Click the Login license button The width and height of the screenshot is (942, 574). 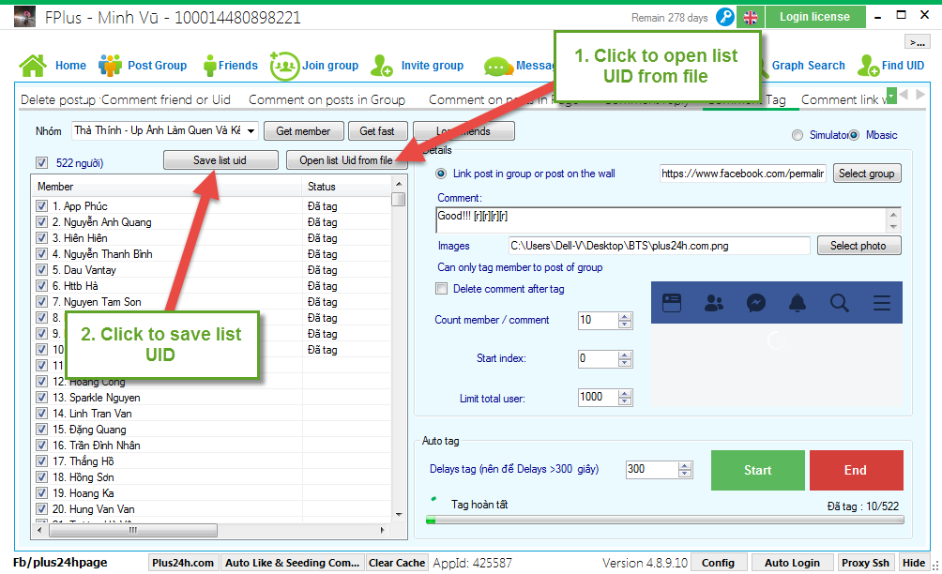pos(815,17)
